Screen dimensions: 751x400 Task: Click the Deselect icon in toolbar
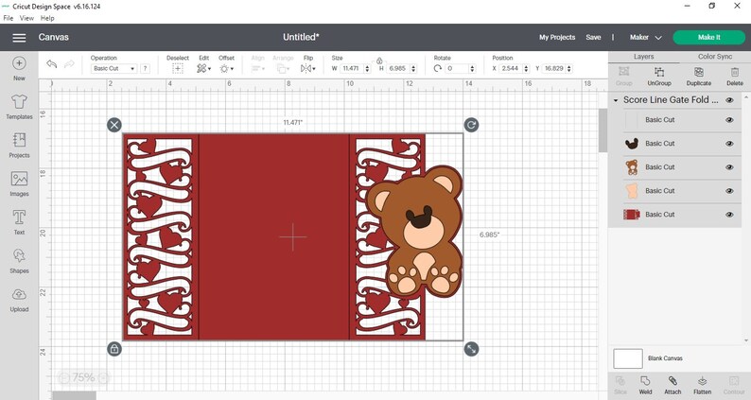pos(178,68)
